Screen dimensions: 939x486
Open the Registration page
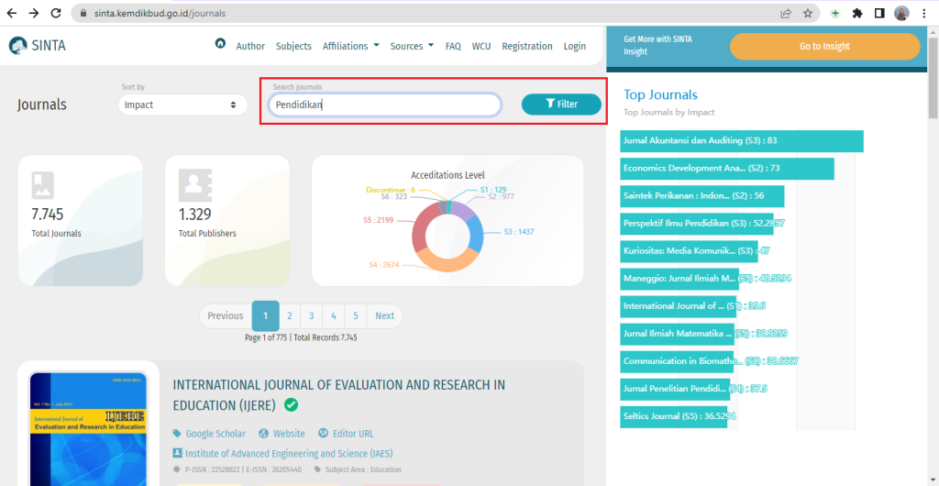pos(527,46)
